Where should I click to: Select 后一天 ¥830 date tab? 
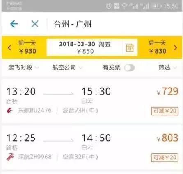coord(157,47)
